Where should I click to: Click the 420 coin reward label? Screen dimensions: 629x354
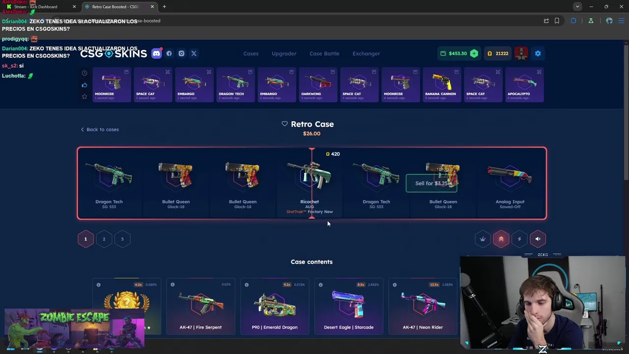[x=333, y=154]
